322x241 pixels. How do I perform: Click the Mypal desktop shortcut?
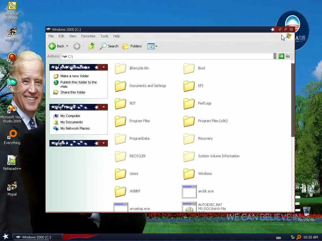[x=12, y=189]
